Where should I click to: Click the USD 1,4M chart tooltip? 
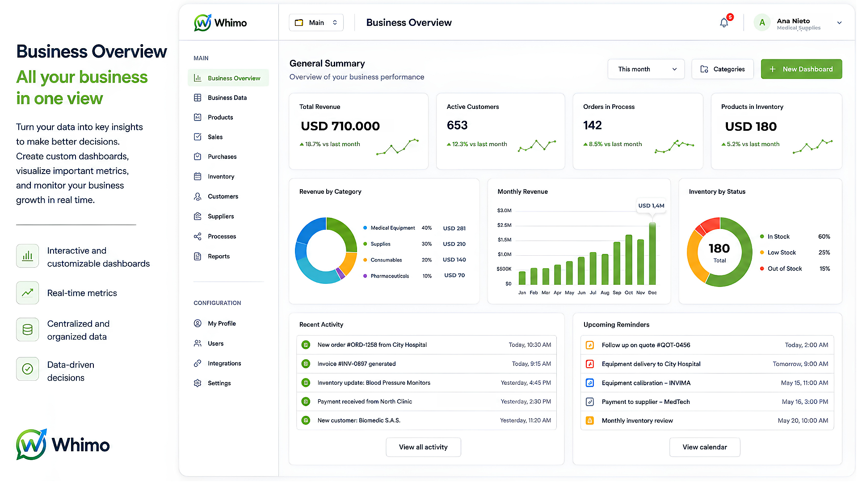[651, 206]
